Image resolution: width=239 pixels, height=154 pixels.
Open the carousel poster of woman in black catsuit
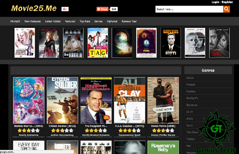[49, 43]
